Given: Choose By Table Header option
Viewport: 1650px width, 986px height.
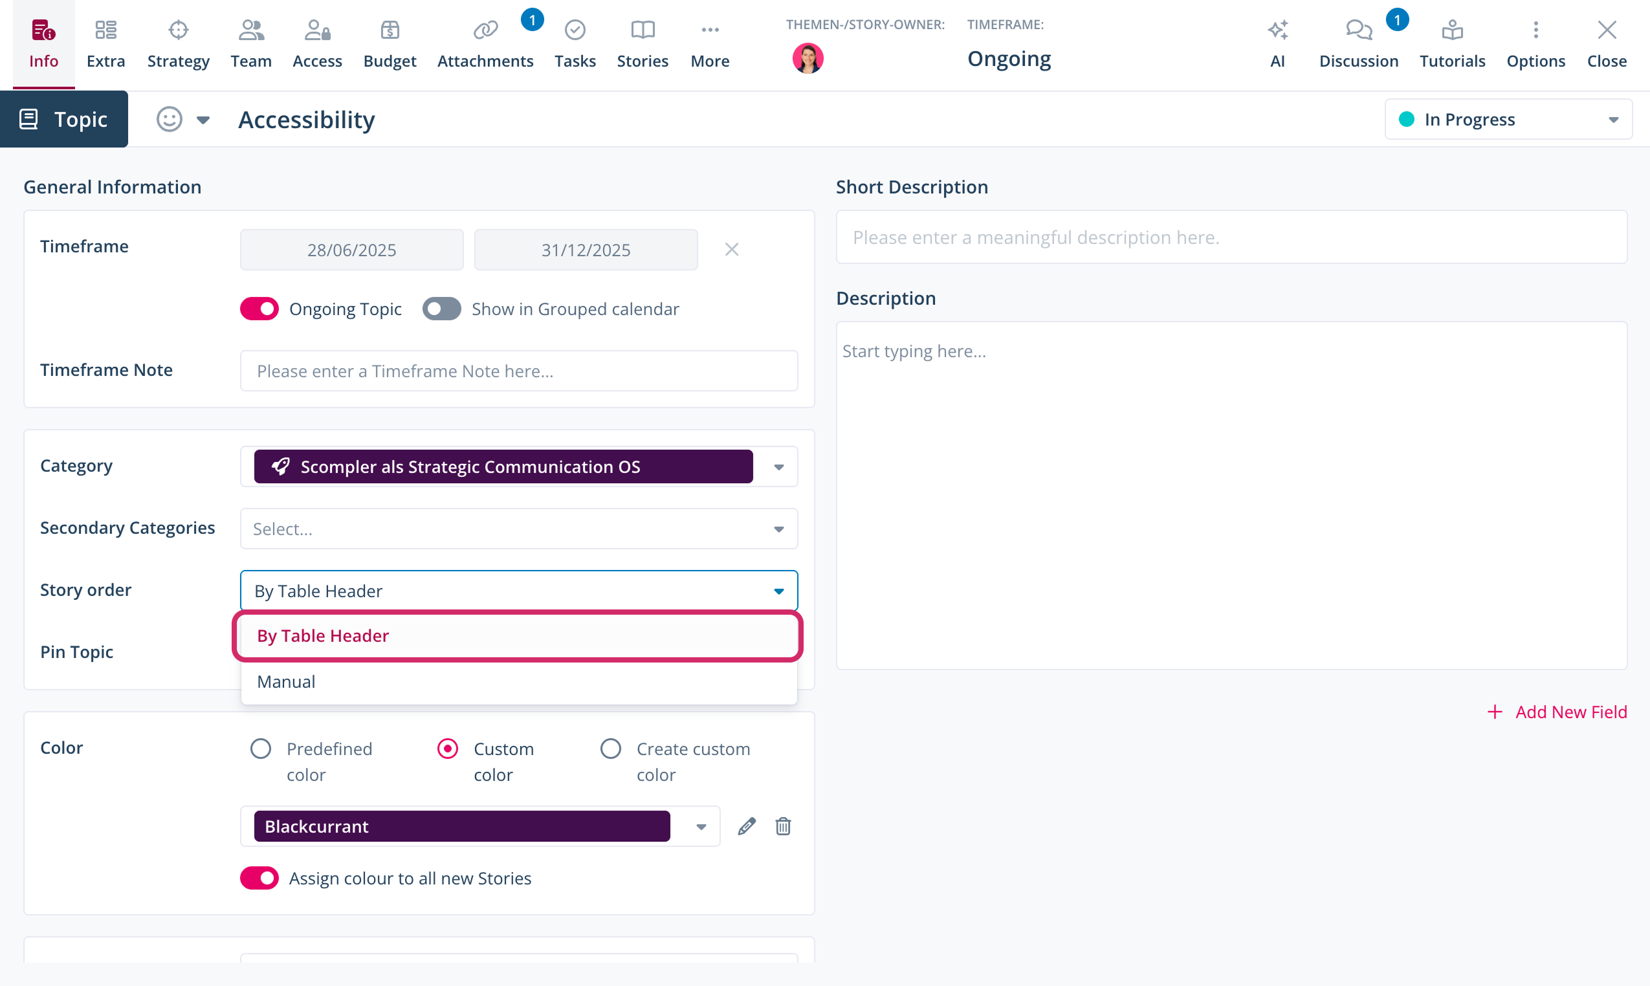Looking at the screenshot, I should click(x=518, y=636).
